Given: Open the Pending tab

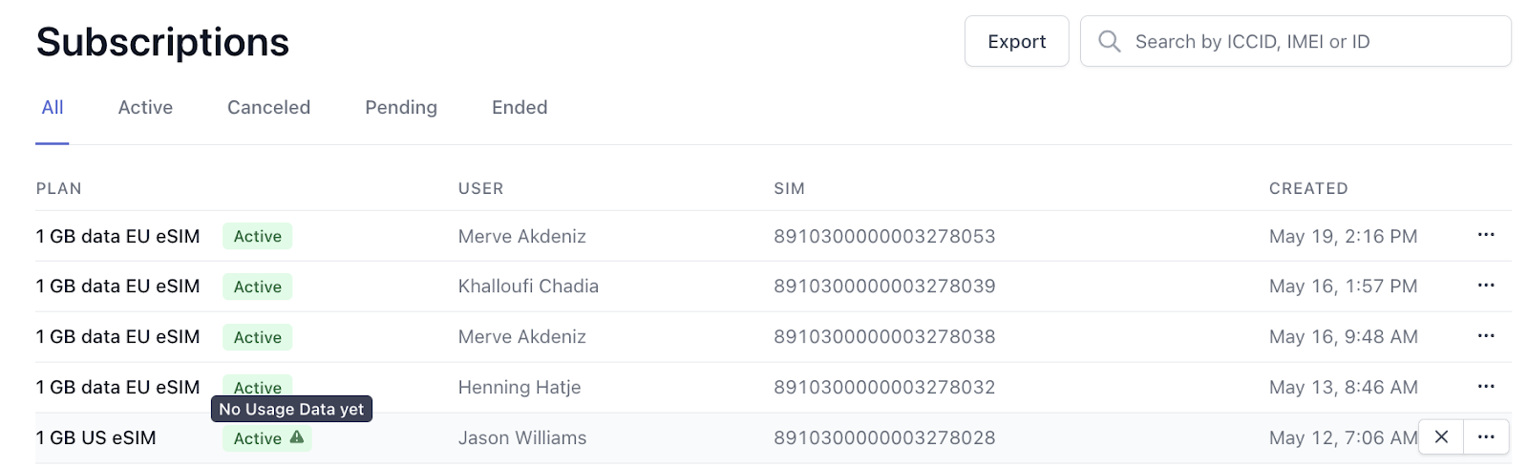Looking at the screenshot, I should click(x=401, y=108).
